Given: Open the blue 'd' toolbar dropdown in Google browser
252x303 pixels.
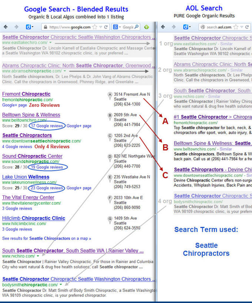Looking at the screenshot, I should [x=30, y=27].
